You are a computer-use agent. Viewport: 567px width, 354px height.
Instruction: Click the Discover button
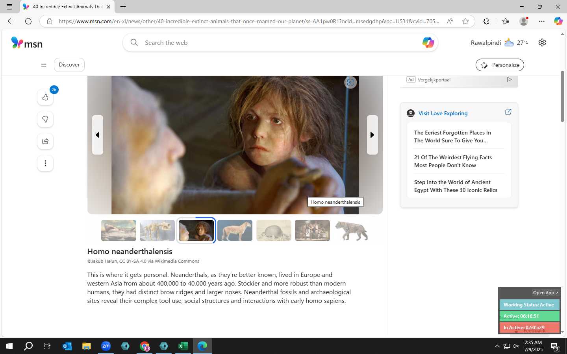(x=69, y=65)
